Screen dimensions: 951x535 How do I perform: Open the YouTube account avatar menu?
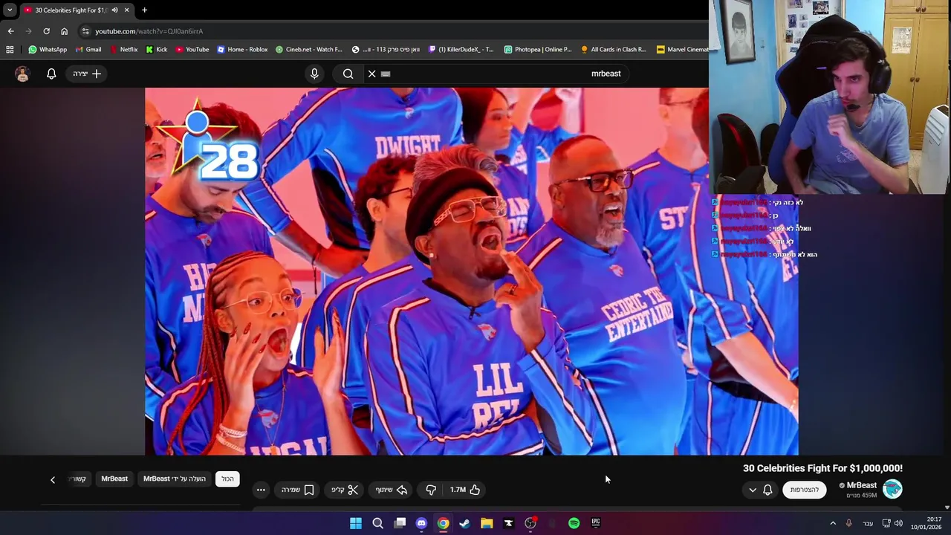pos(22,74)
